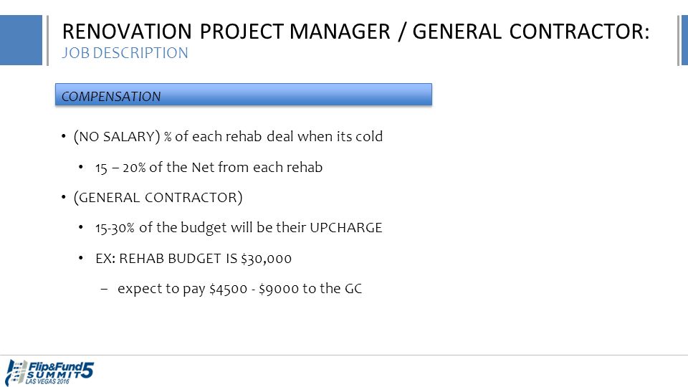
Task: Click the LAS VEGAS 2016 text in logo
Action: click(x=47, y=382)
